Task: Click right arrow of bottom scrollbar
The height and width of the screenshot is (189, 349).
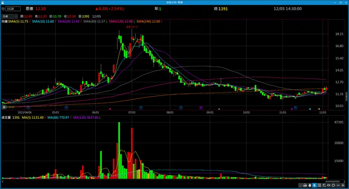Action: pos(344,181)
